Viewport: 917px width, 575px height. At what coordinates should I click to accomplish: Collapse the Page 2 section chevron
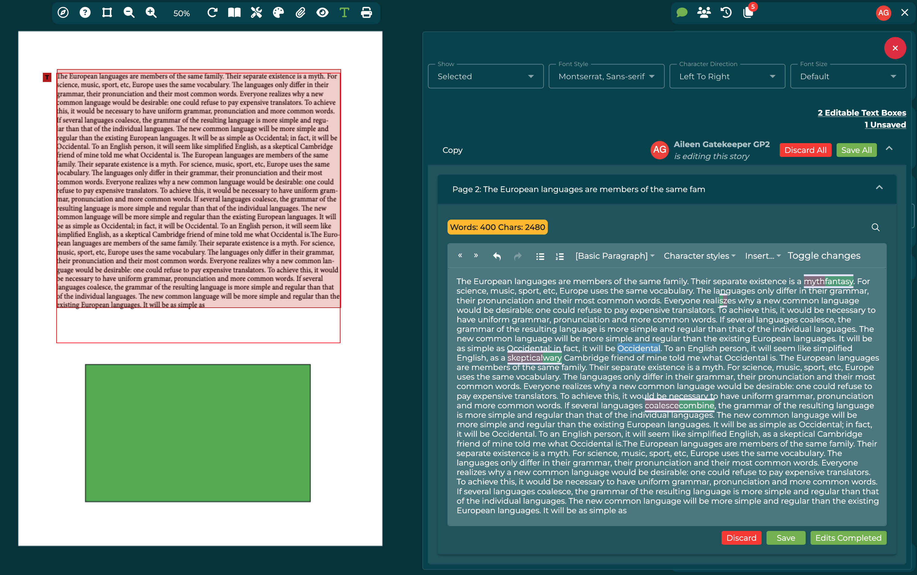click(x=879, y=187)
